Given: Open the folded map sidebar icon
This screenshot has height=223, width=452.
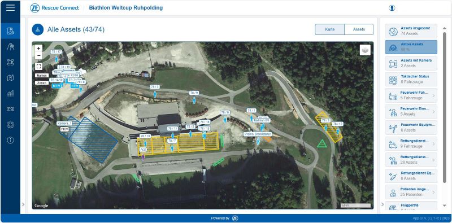Looking at the screenshot, I should tap(10, 78).
